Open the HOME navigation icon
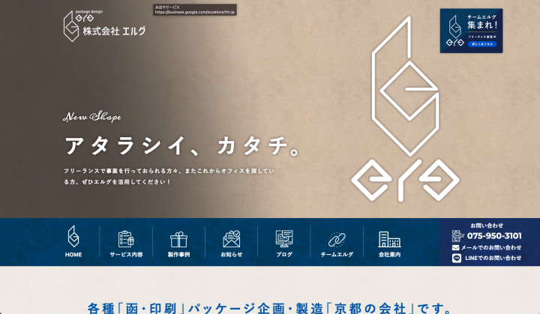 pyautogui.click(x=73, y=237)
